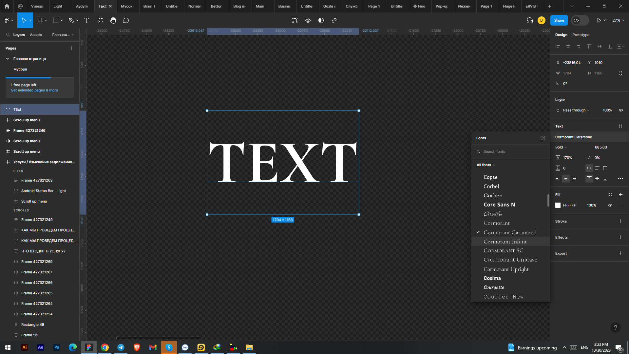The height and width of the screenshot is (354, 629).
Task: Switch to the Prototype tab
Action: [581, 35]
